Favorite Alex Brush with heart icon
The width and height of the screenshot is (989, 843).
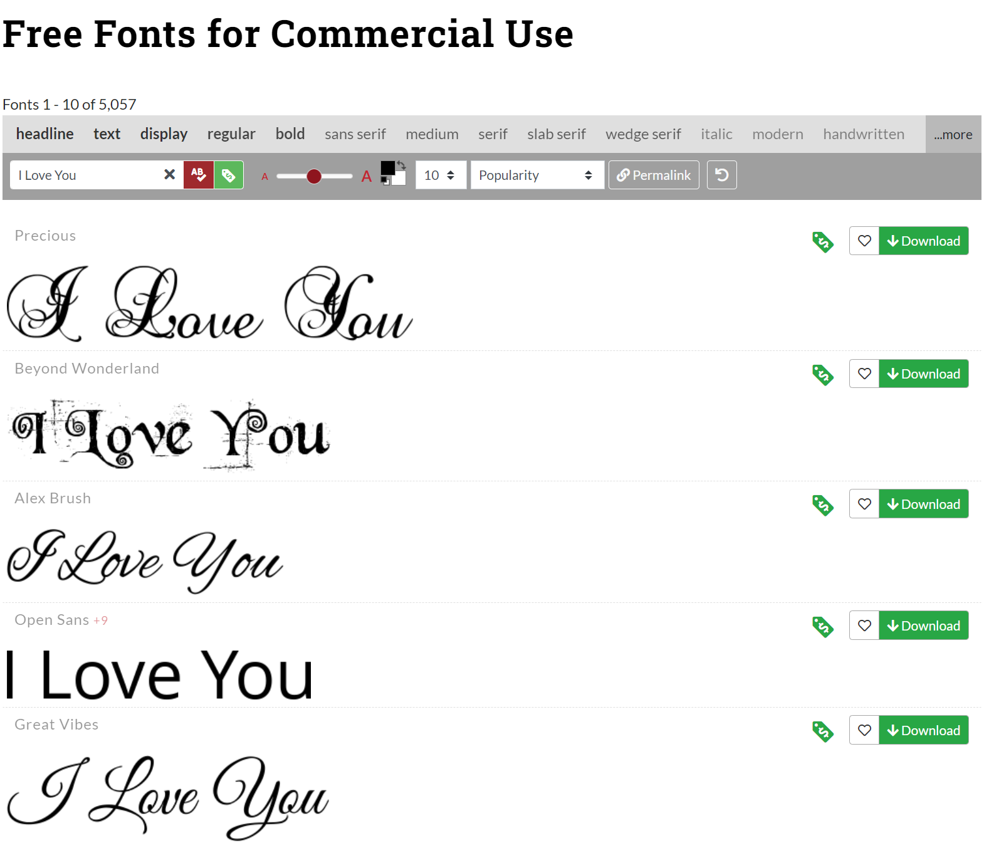coord(864,504)
